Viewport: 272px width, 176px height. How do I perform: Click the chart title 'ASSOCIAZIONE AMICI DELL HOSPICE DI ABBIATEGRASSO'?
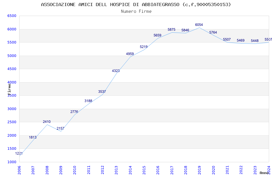coord(110,4)
